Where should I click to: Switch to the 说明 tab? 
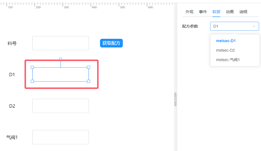point(243,12)
